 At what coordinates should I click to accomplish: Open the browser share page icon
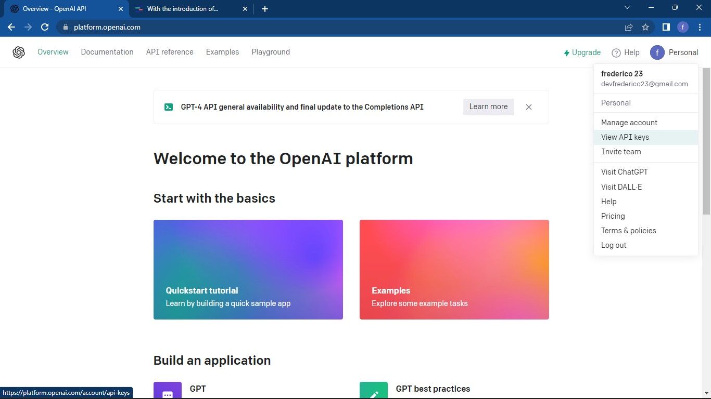pyautogui.click(x=629, y=27)
